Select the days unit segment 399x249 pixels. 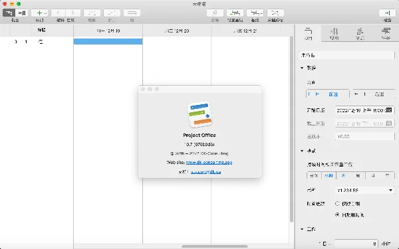pyautogui.click(x=344, y=176)
